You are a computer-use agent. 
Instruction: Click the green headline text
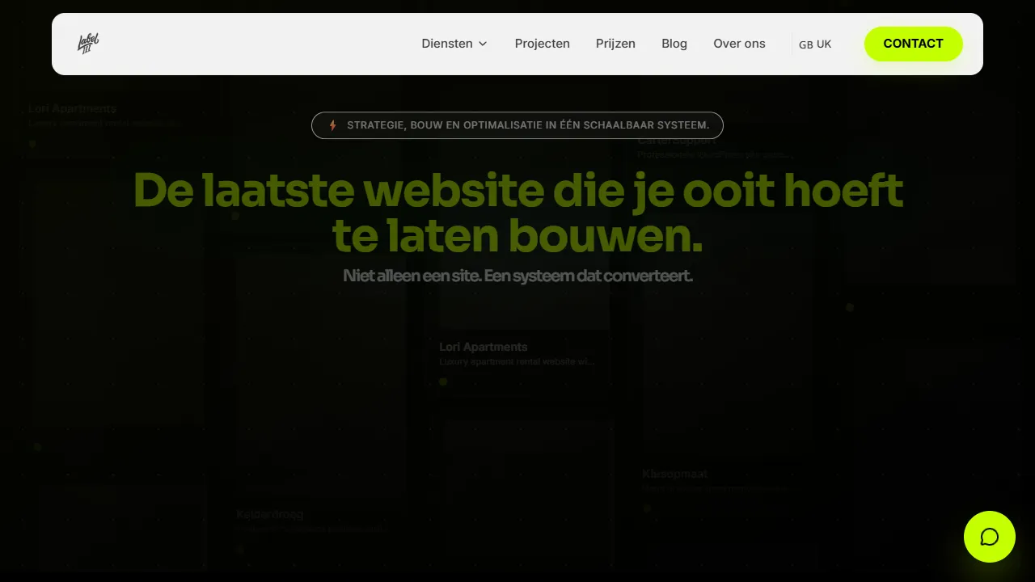pyautogui.click(x=517, y=212)
